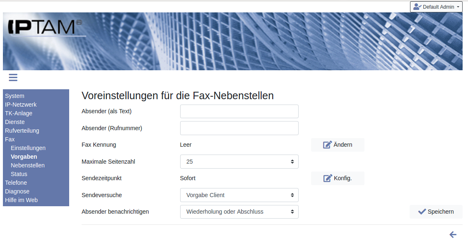Toggle the hamburger menu icon

(13, 77)
